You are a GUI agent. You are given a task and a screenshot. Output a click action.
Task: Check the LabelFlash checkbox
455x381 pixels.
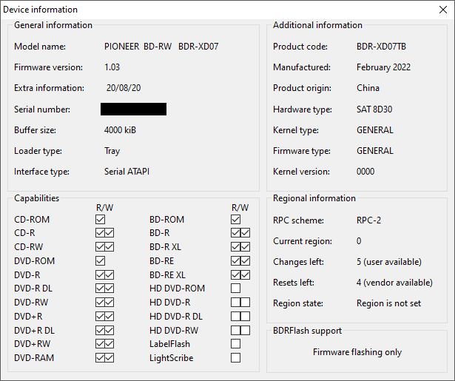[x=235, y=344]
